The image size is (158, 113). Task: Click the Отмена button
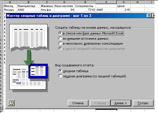[78, 103]
